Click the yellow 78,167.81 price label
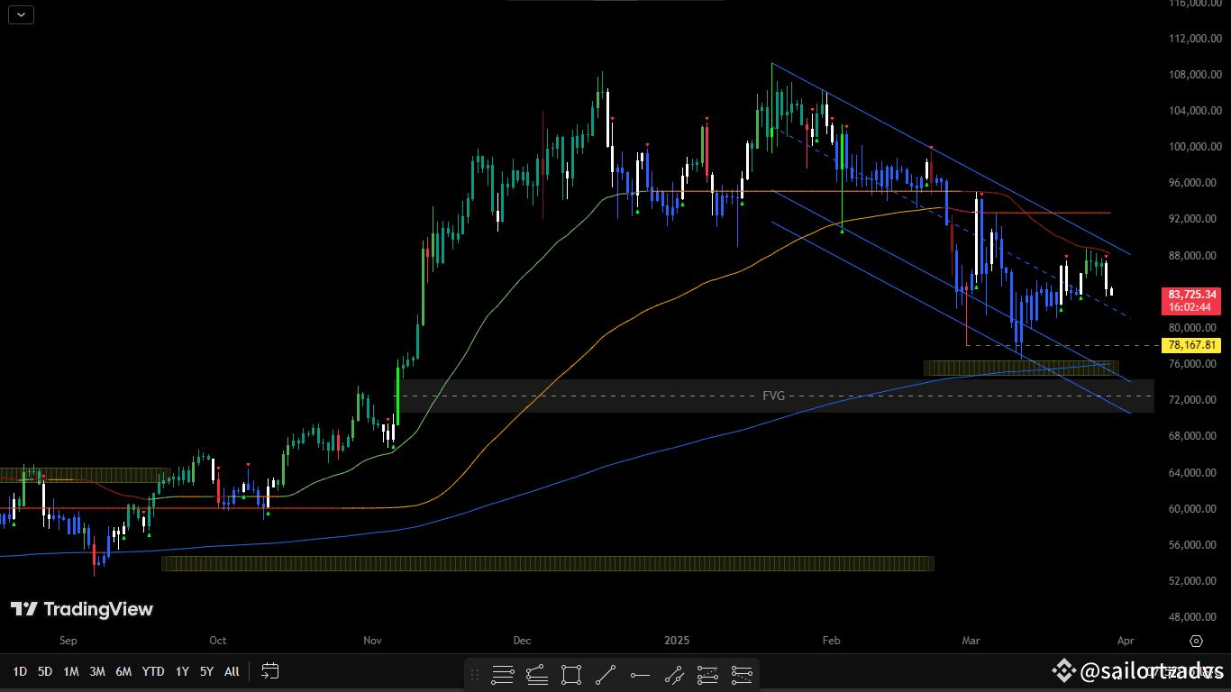The width and height of the screenshot is (1231, 692). pos(1192,345)
